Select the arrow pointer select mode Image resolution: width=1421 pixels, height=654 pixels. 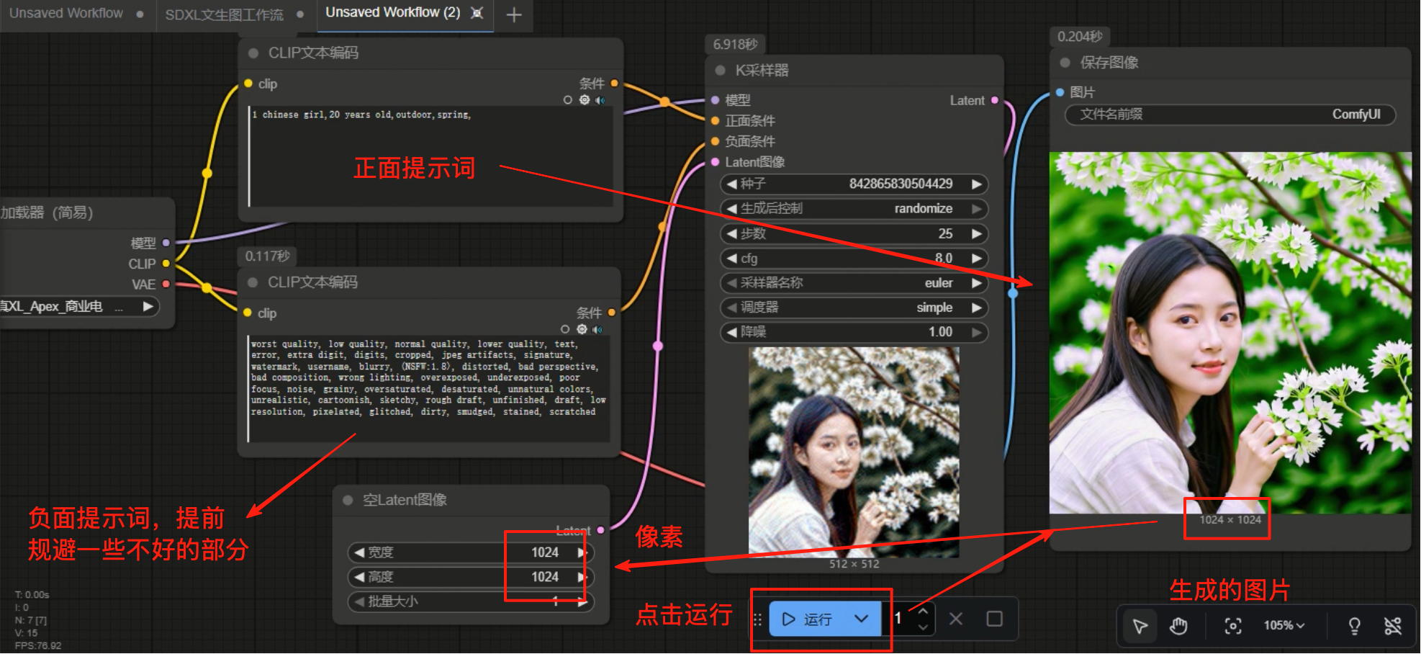click(x=1140, y=626)
